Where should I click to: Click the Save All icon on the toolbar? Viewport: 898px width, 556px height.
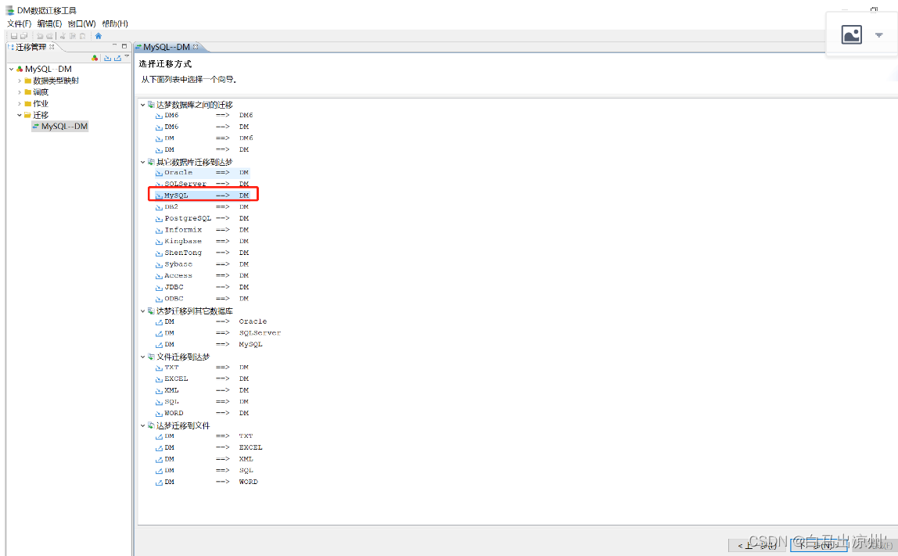click(24, 36)
